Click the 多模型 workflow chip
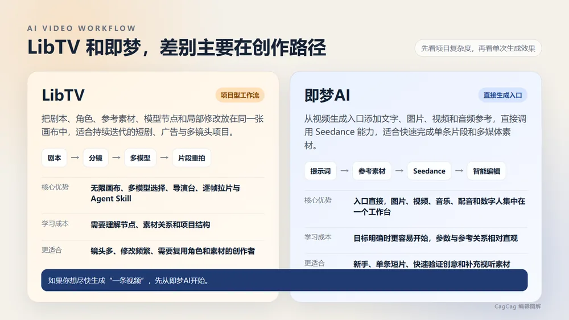This screenshot has height=320, width=569. [140, 158]
